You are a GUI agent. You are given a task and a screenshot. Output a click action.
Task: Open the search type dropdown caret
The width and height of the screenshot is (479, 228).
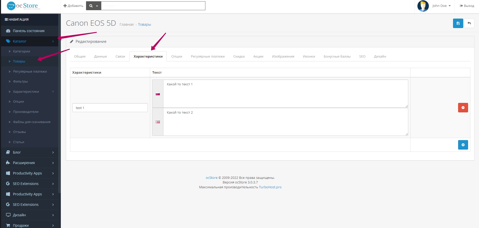[97, 6]
